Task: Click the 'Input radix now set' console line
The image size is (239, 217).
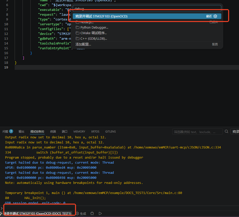Action: (x=54, y=142)
